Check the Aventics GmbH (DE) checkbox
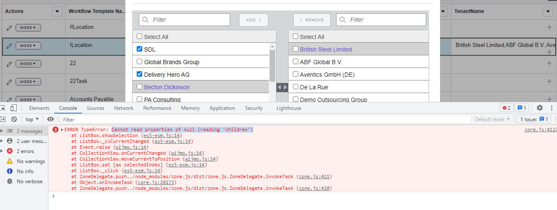This screenshot has width=557, height=210. pyautogui.click(x=295, y=74)
